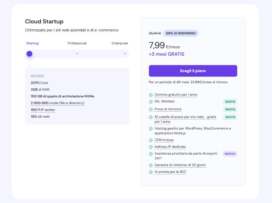This screenshot has height=203, width=272.
Task: Click checkmark icon beside Indirizzo IP dedicato
Action: [151, 147]
